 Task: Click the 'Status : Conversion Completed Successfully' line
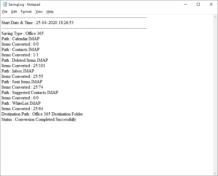point(39,119)
